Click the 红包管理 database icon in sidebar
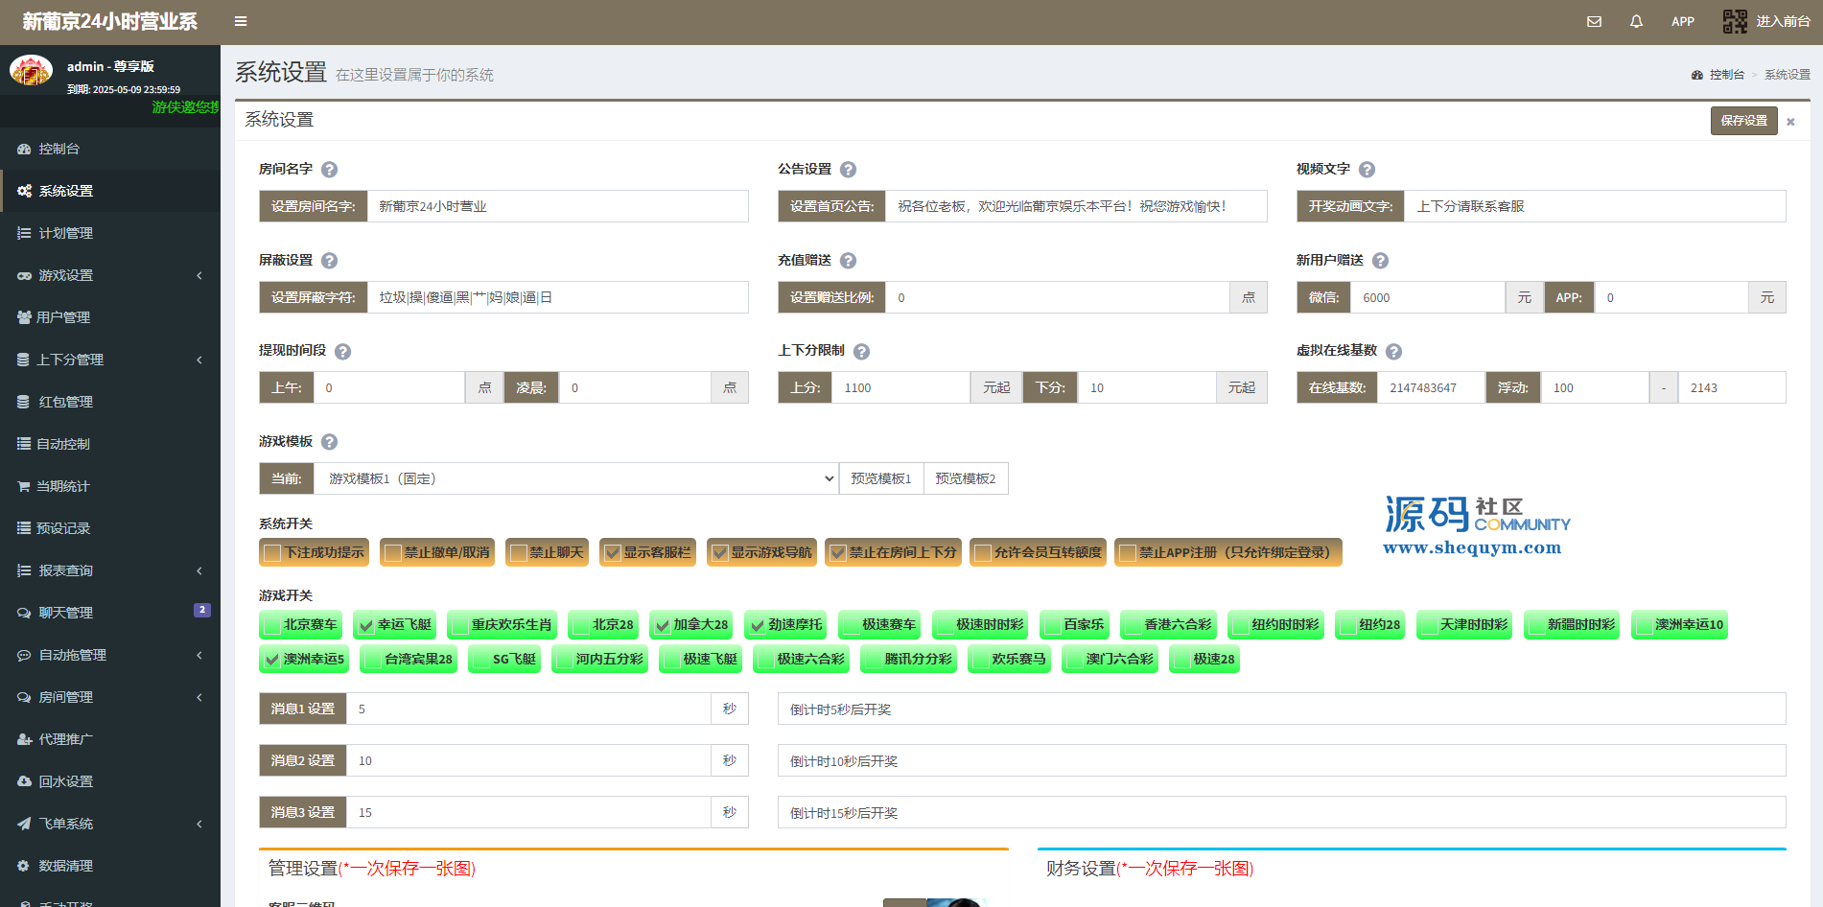The image size is (1823, 907). pyautogui.click(x=23, y=402)
